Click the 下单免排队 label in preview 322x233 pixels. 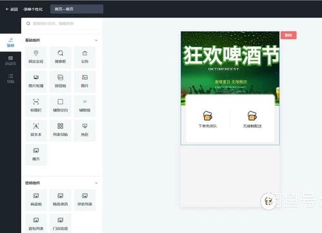click(x=207, y=126)
